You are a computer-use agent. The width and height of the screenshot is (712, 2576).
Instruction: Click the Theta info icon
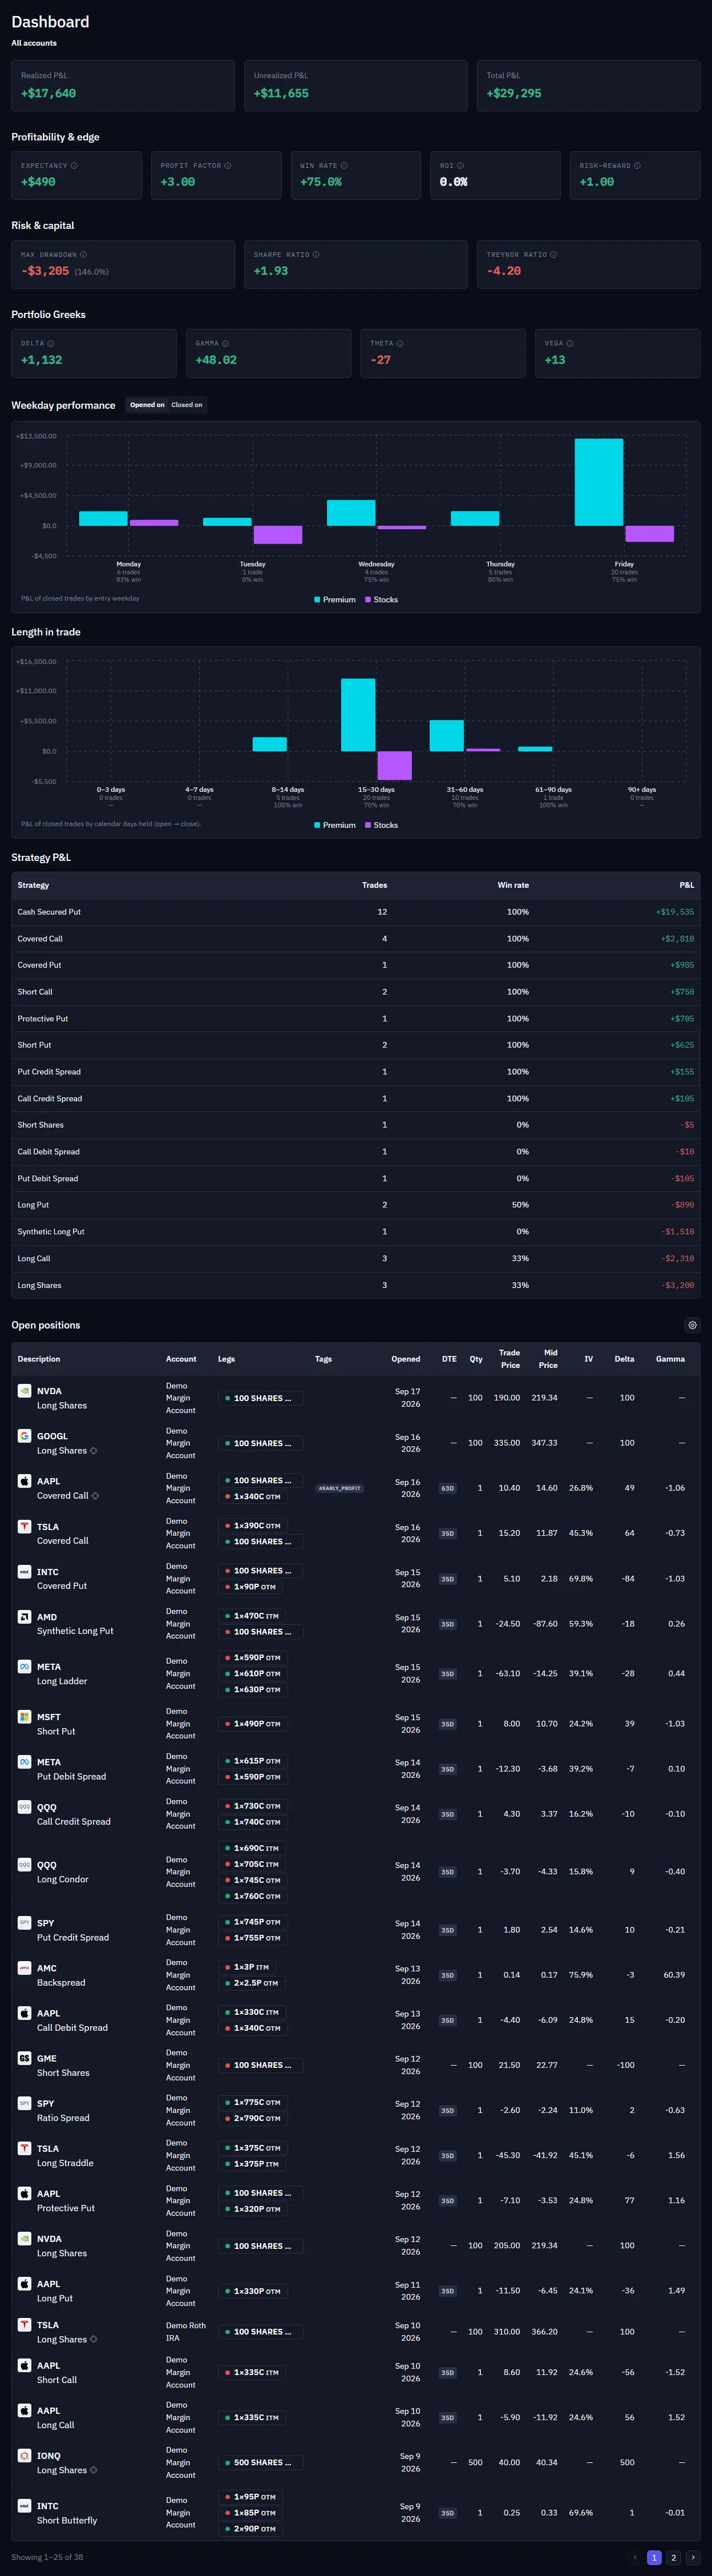click(399, 343)
